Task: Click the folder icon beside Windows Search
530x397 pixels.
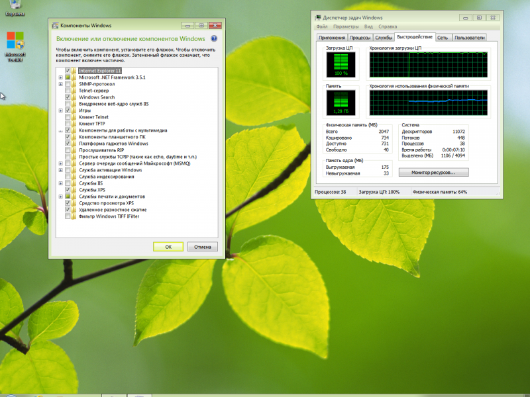Action: [x=74, y=97]
